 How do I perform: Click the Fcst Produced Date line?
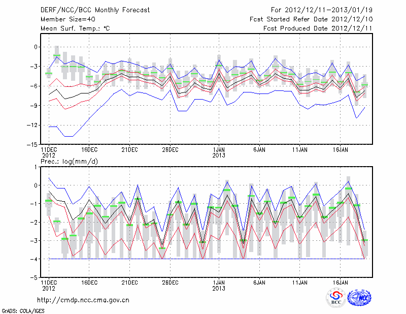(318, 28)
